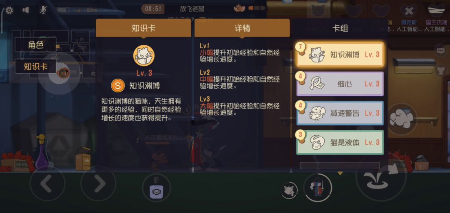Select the 角色 tab

coord(35,45)
